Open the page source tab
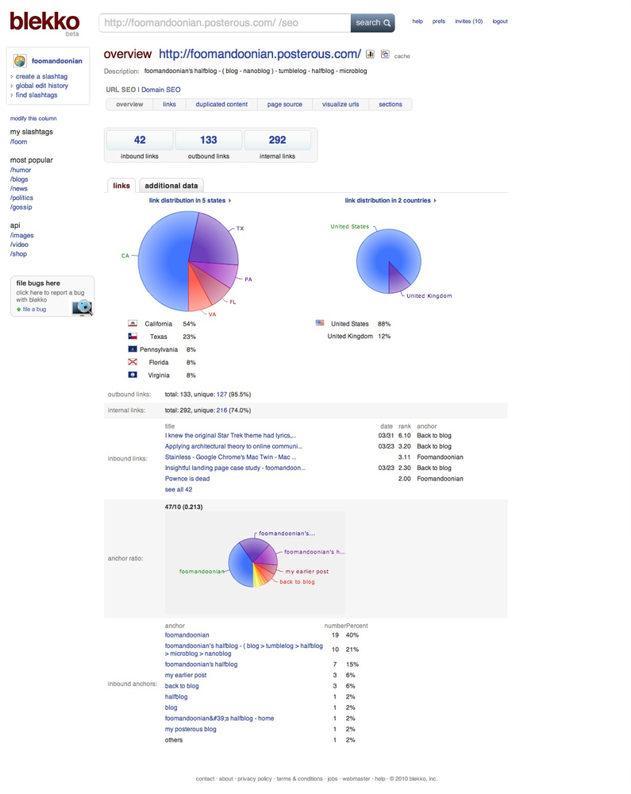The width and height of the screenshot is (631, 794). click(x=285, y=104)
